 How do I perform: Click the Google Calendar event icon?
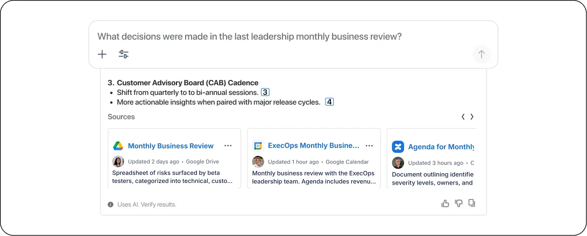(258, 146)
